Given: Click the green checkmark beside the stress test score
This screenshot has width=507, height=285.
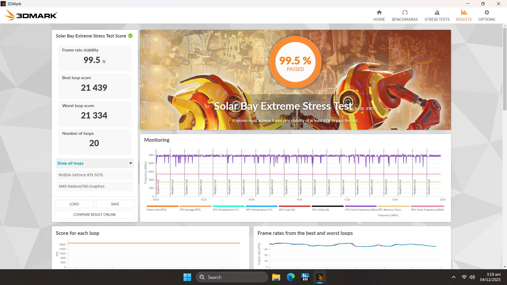Looking at the screenshot, I should pyautogui.click(x=130, y=36).
